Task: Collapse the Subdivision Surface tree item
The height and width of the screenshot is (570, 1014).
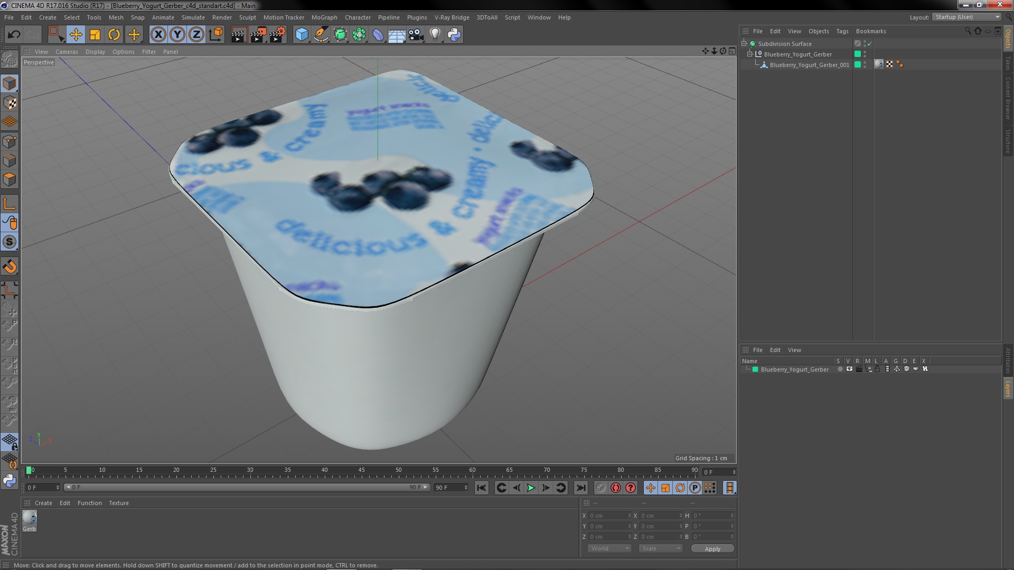Action: tap(744, 44)
